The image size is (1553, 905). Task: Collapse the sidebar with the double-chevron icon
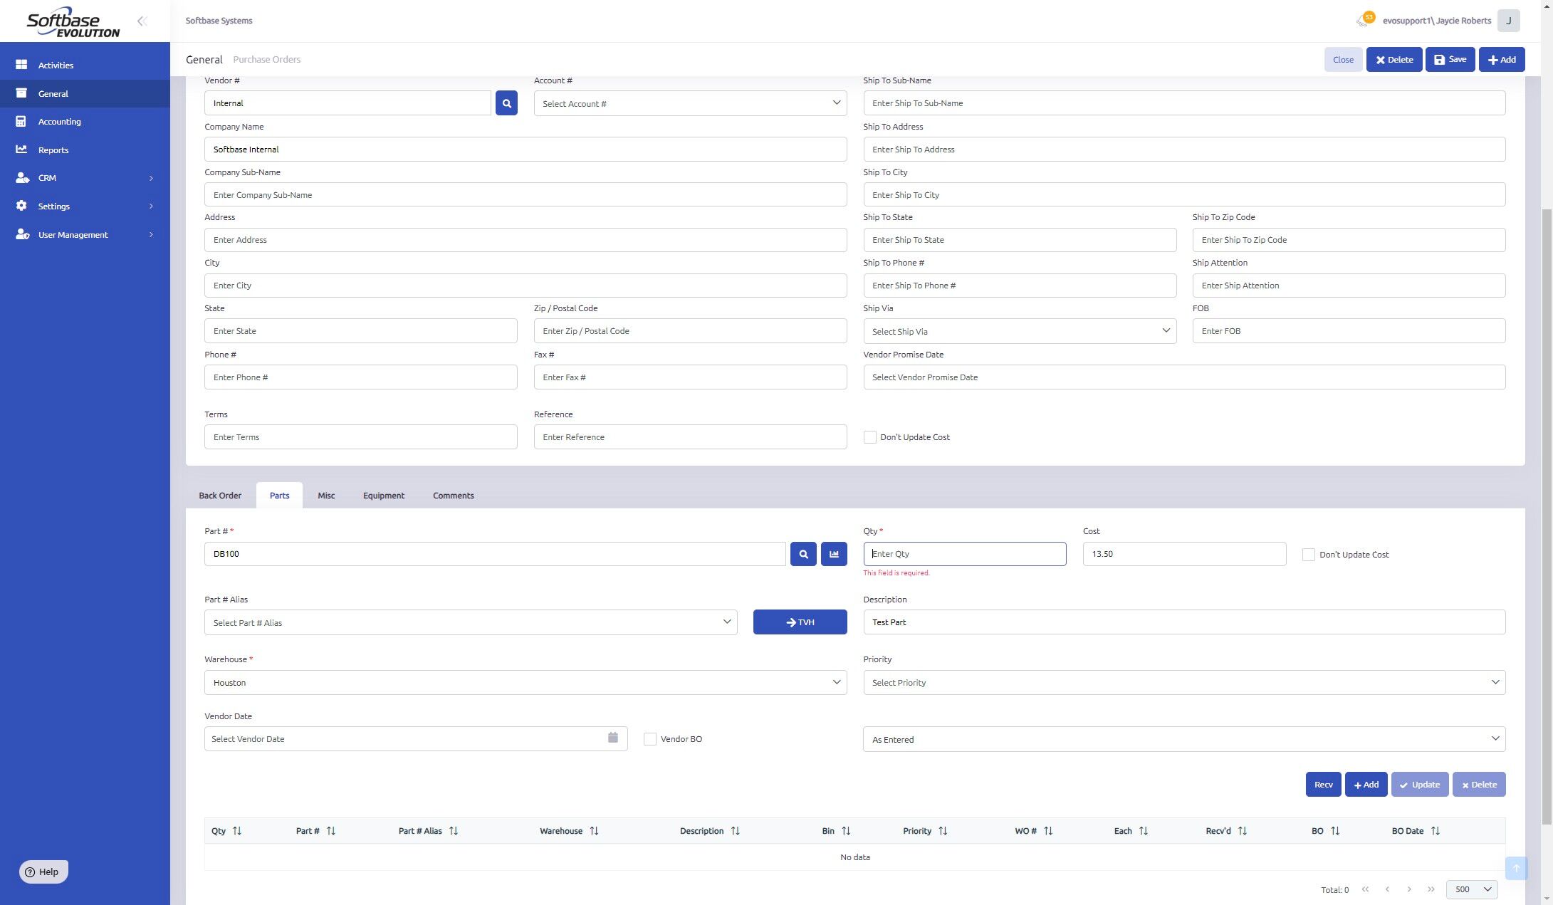click(142, 21)
